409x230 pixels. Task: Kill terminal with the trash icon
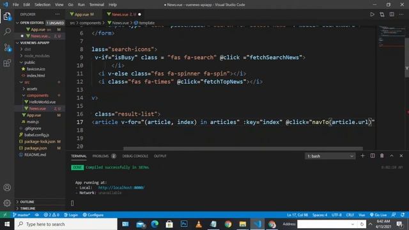click(x=382, y=156)
